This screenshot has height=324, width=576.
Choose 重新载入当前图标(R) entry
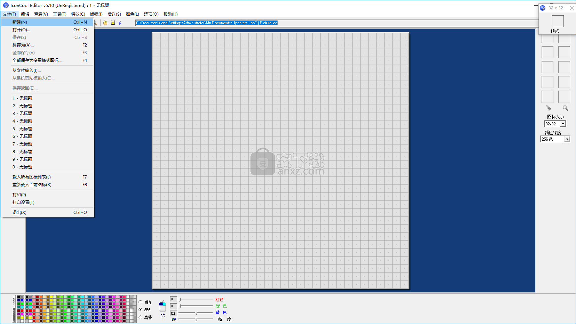click(48, 185)
